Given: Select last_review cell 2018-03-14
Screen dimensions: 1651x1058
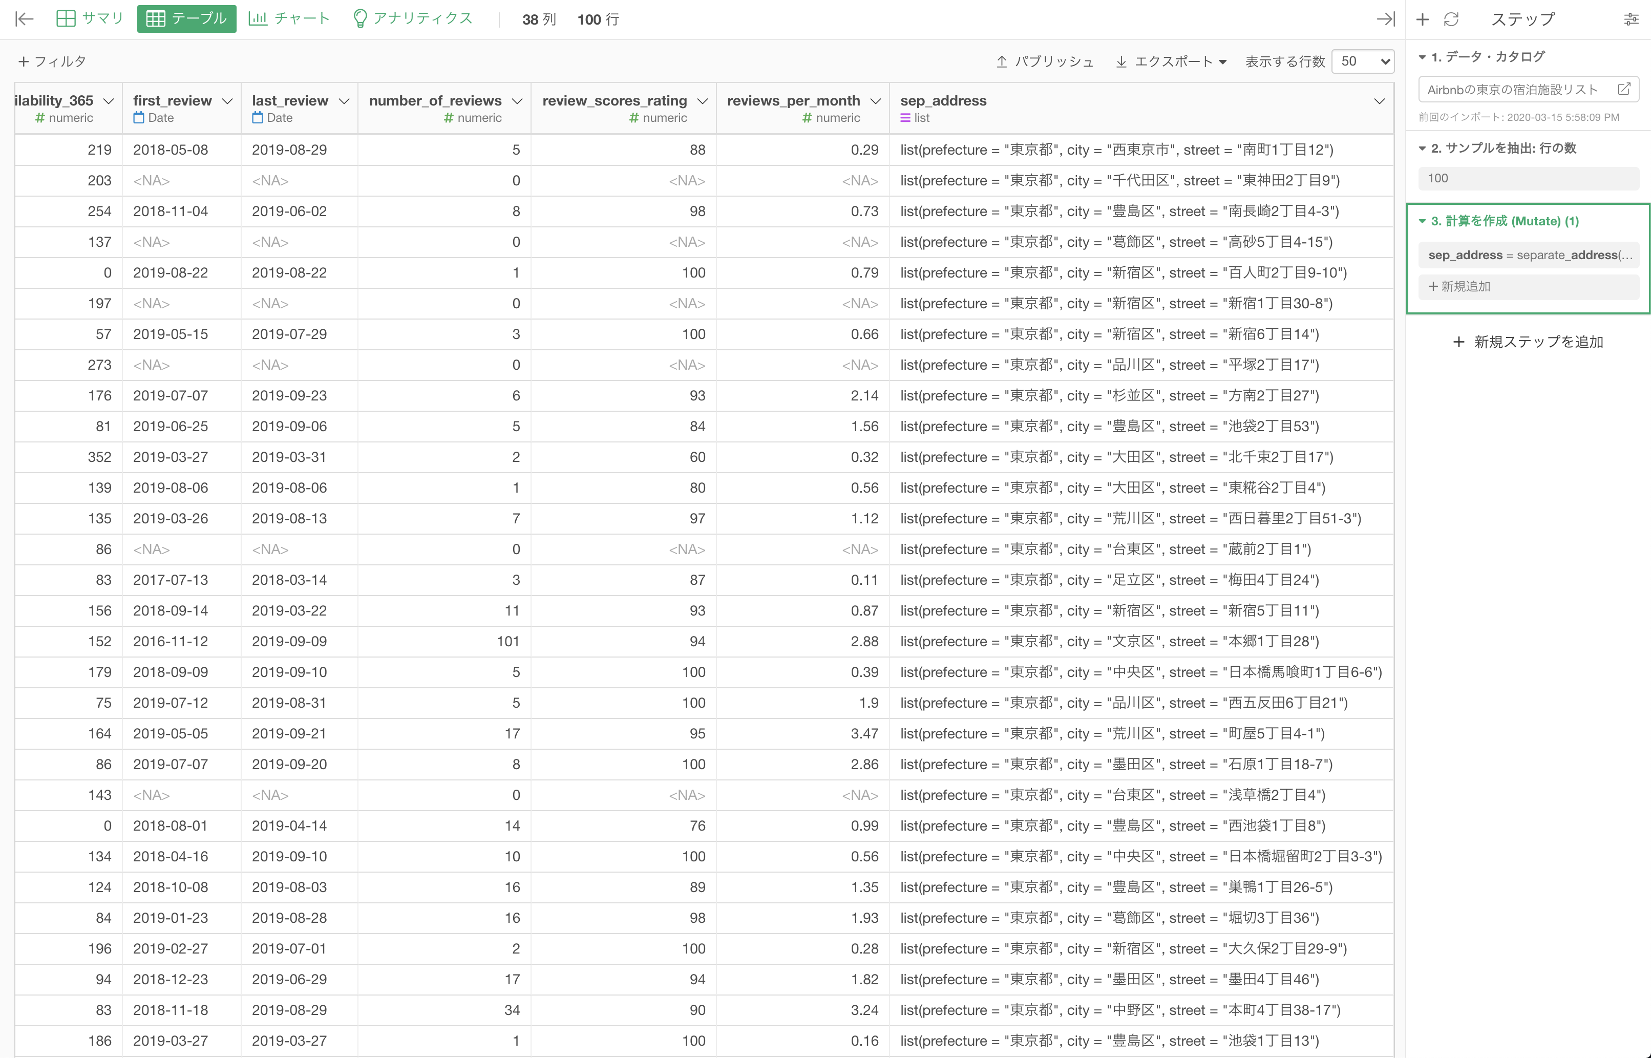Looking at the screenshot, I should click(x=299, y=581).
